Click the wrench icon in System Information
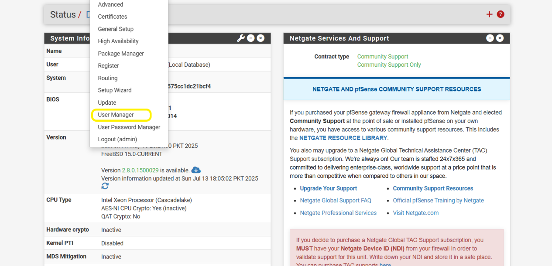Viewport: 552px width, 266px height. tap(241, 38)
